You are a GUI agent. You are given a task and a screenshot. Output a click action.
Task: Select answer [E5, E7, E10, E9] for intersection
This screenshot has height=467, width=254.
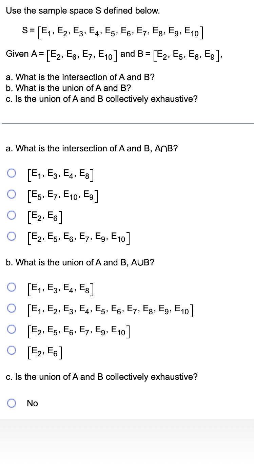tap(12, 194)
